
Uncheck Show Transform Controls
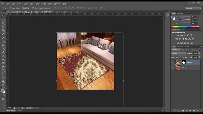(x=33, y=8)
